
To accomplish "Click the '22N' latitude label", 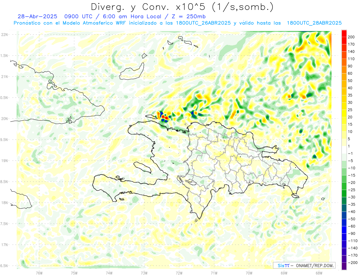I will coord(4,35).
